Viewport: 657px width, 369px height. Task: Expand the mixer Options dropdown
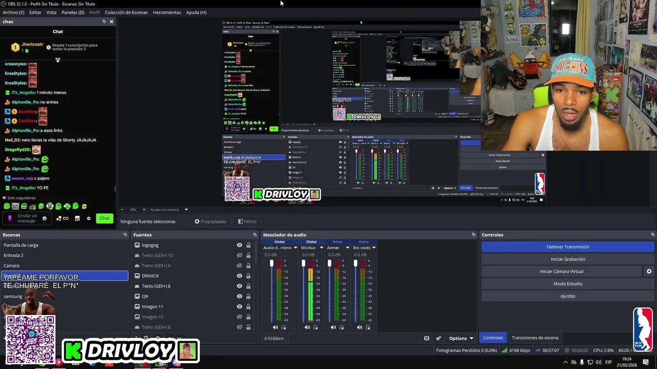[461, 338]
